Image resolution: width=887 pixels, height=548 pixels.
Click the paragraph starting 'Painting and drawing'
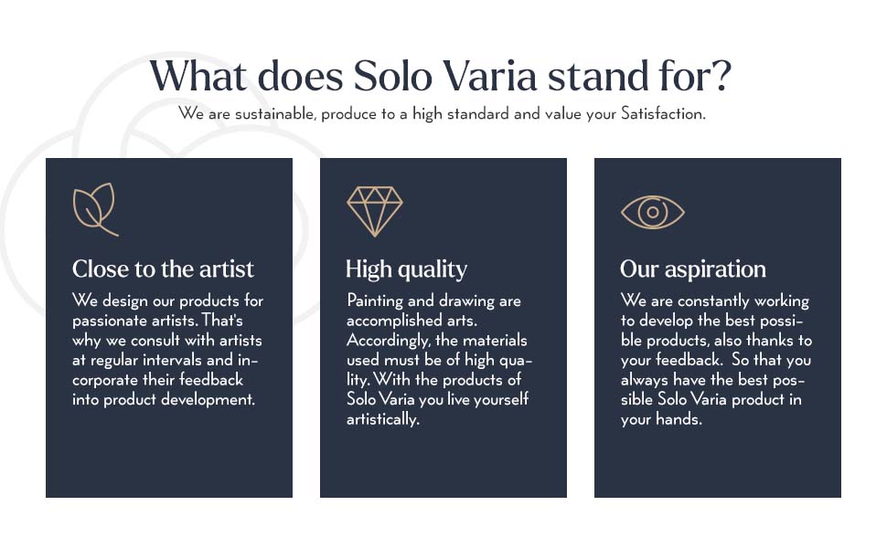[x=439, y=360]
